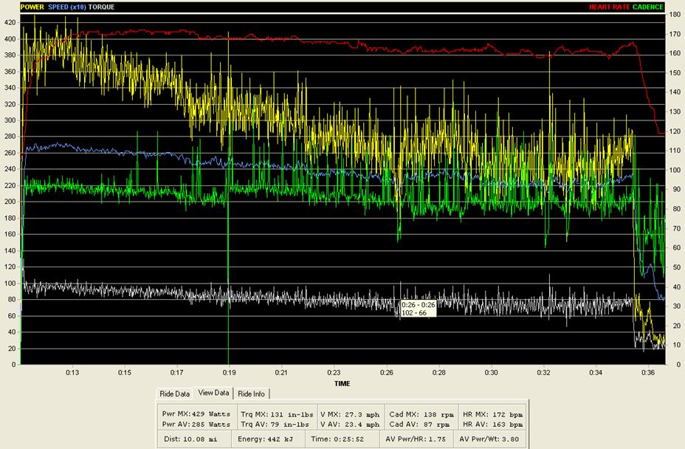
Task: Select the Cad AV: 87 rpm value
Action: click(x=419, y=424)
